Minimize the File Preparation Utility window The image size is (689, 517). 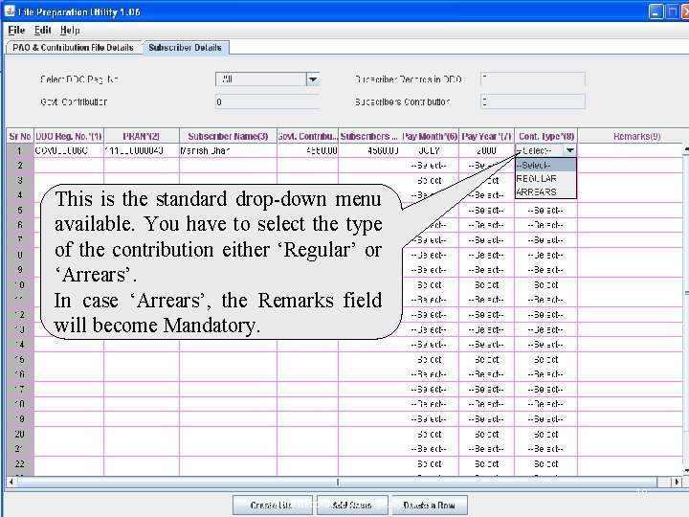[656, 11]
